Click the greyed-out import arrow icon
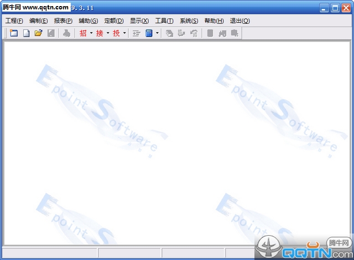This screenshot has height=260, width=354. [x=181, y=33]
